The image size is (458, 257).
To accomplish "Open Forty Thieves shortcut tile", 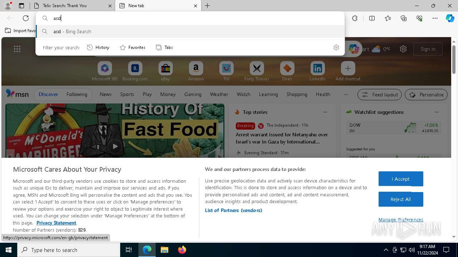I will click(x=257, y=71).
